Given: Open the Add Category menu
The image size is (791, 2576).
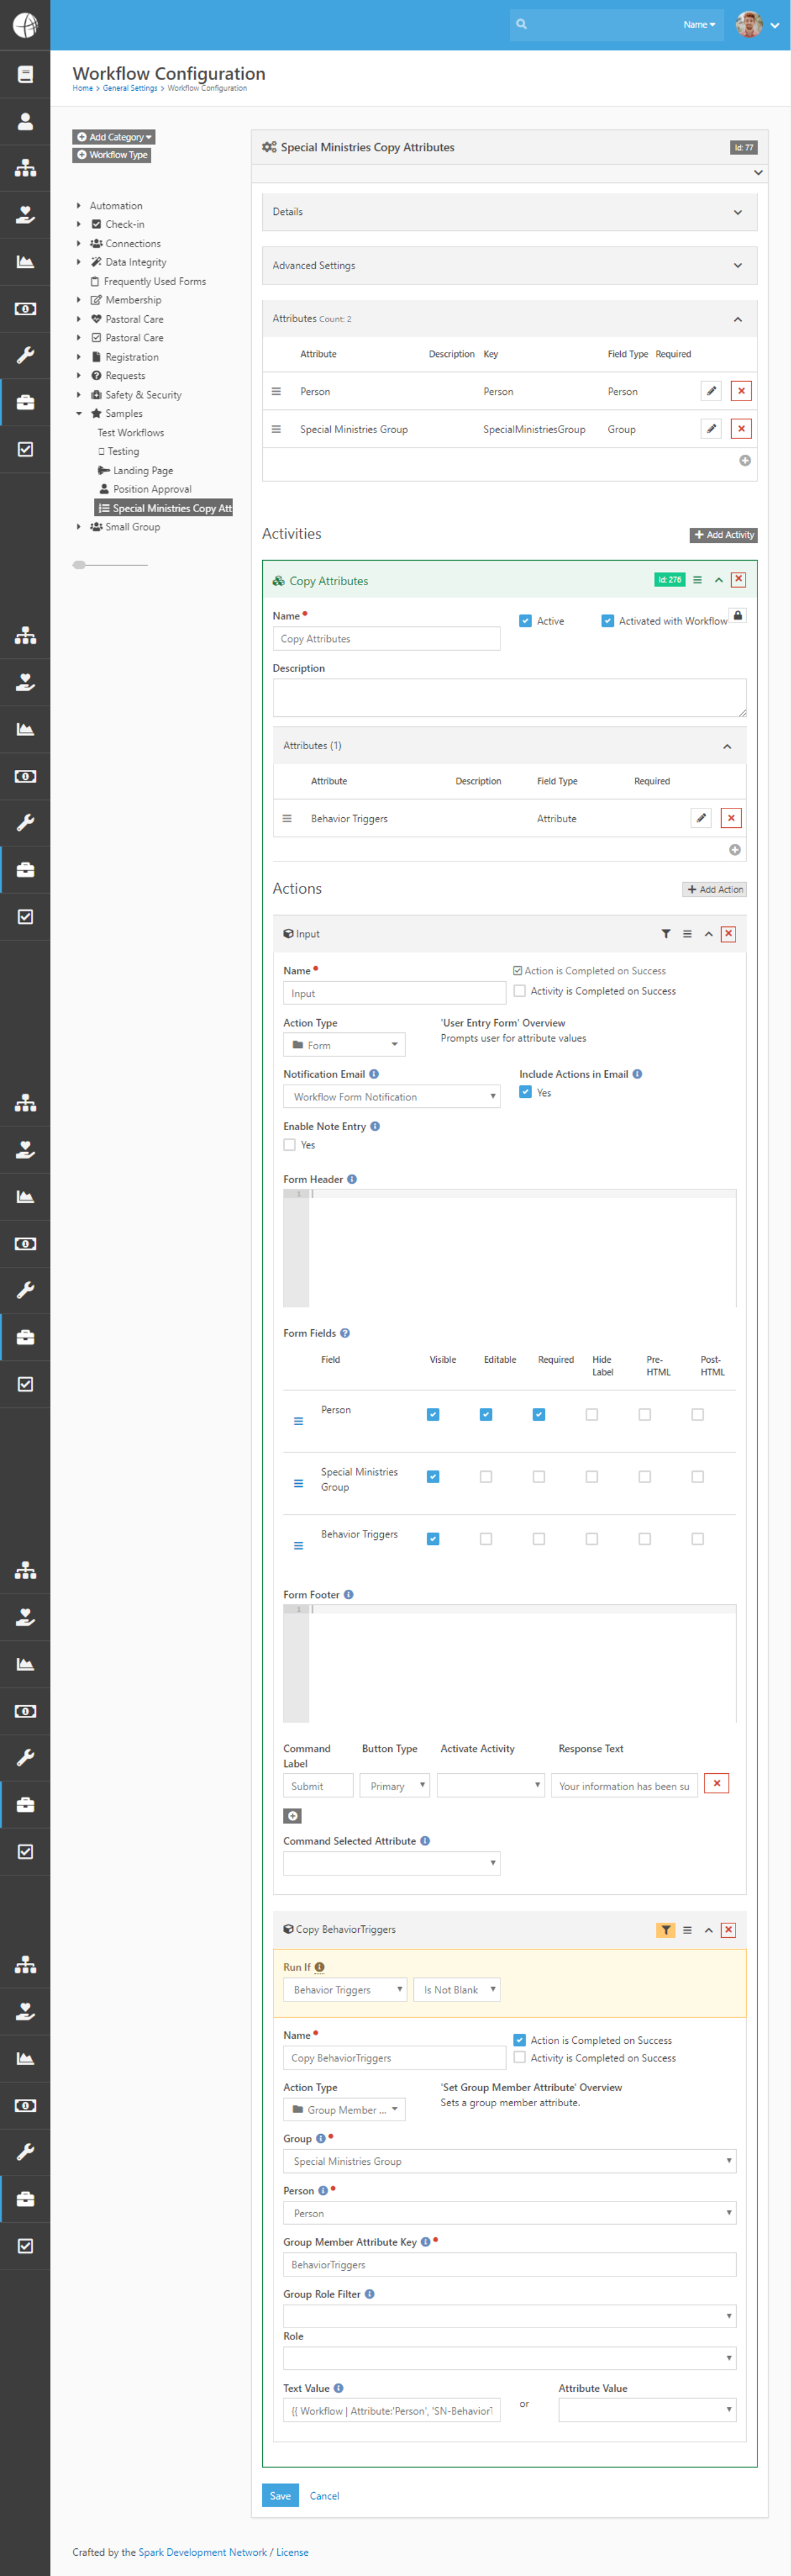Looking at the screenshot, I should coord(114,137).
